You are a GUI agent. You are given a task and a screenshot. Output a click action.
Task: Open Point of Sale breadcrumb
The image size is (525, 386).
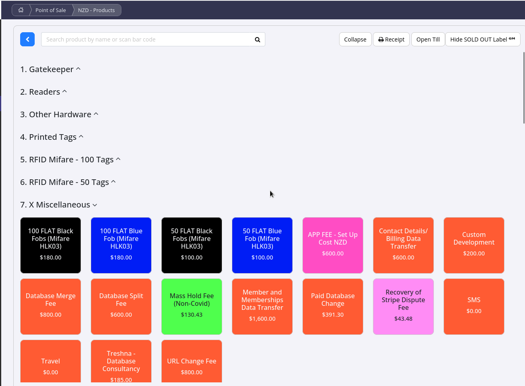click(50, 10)
